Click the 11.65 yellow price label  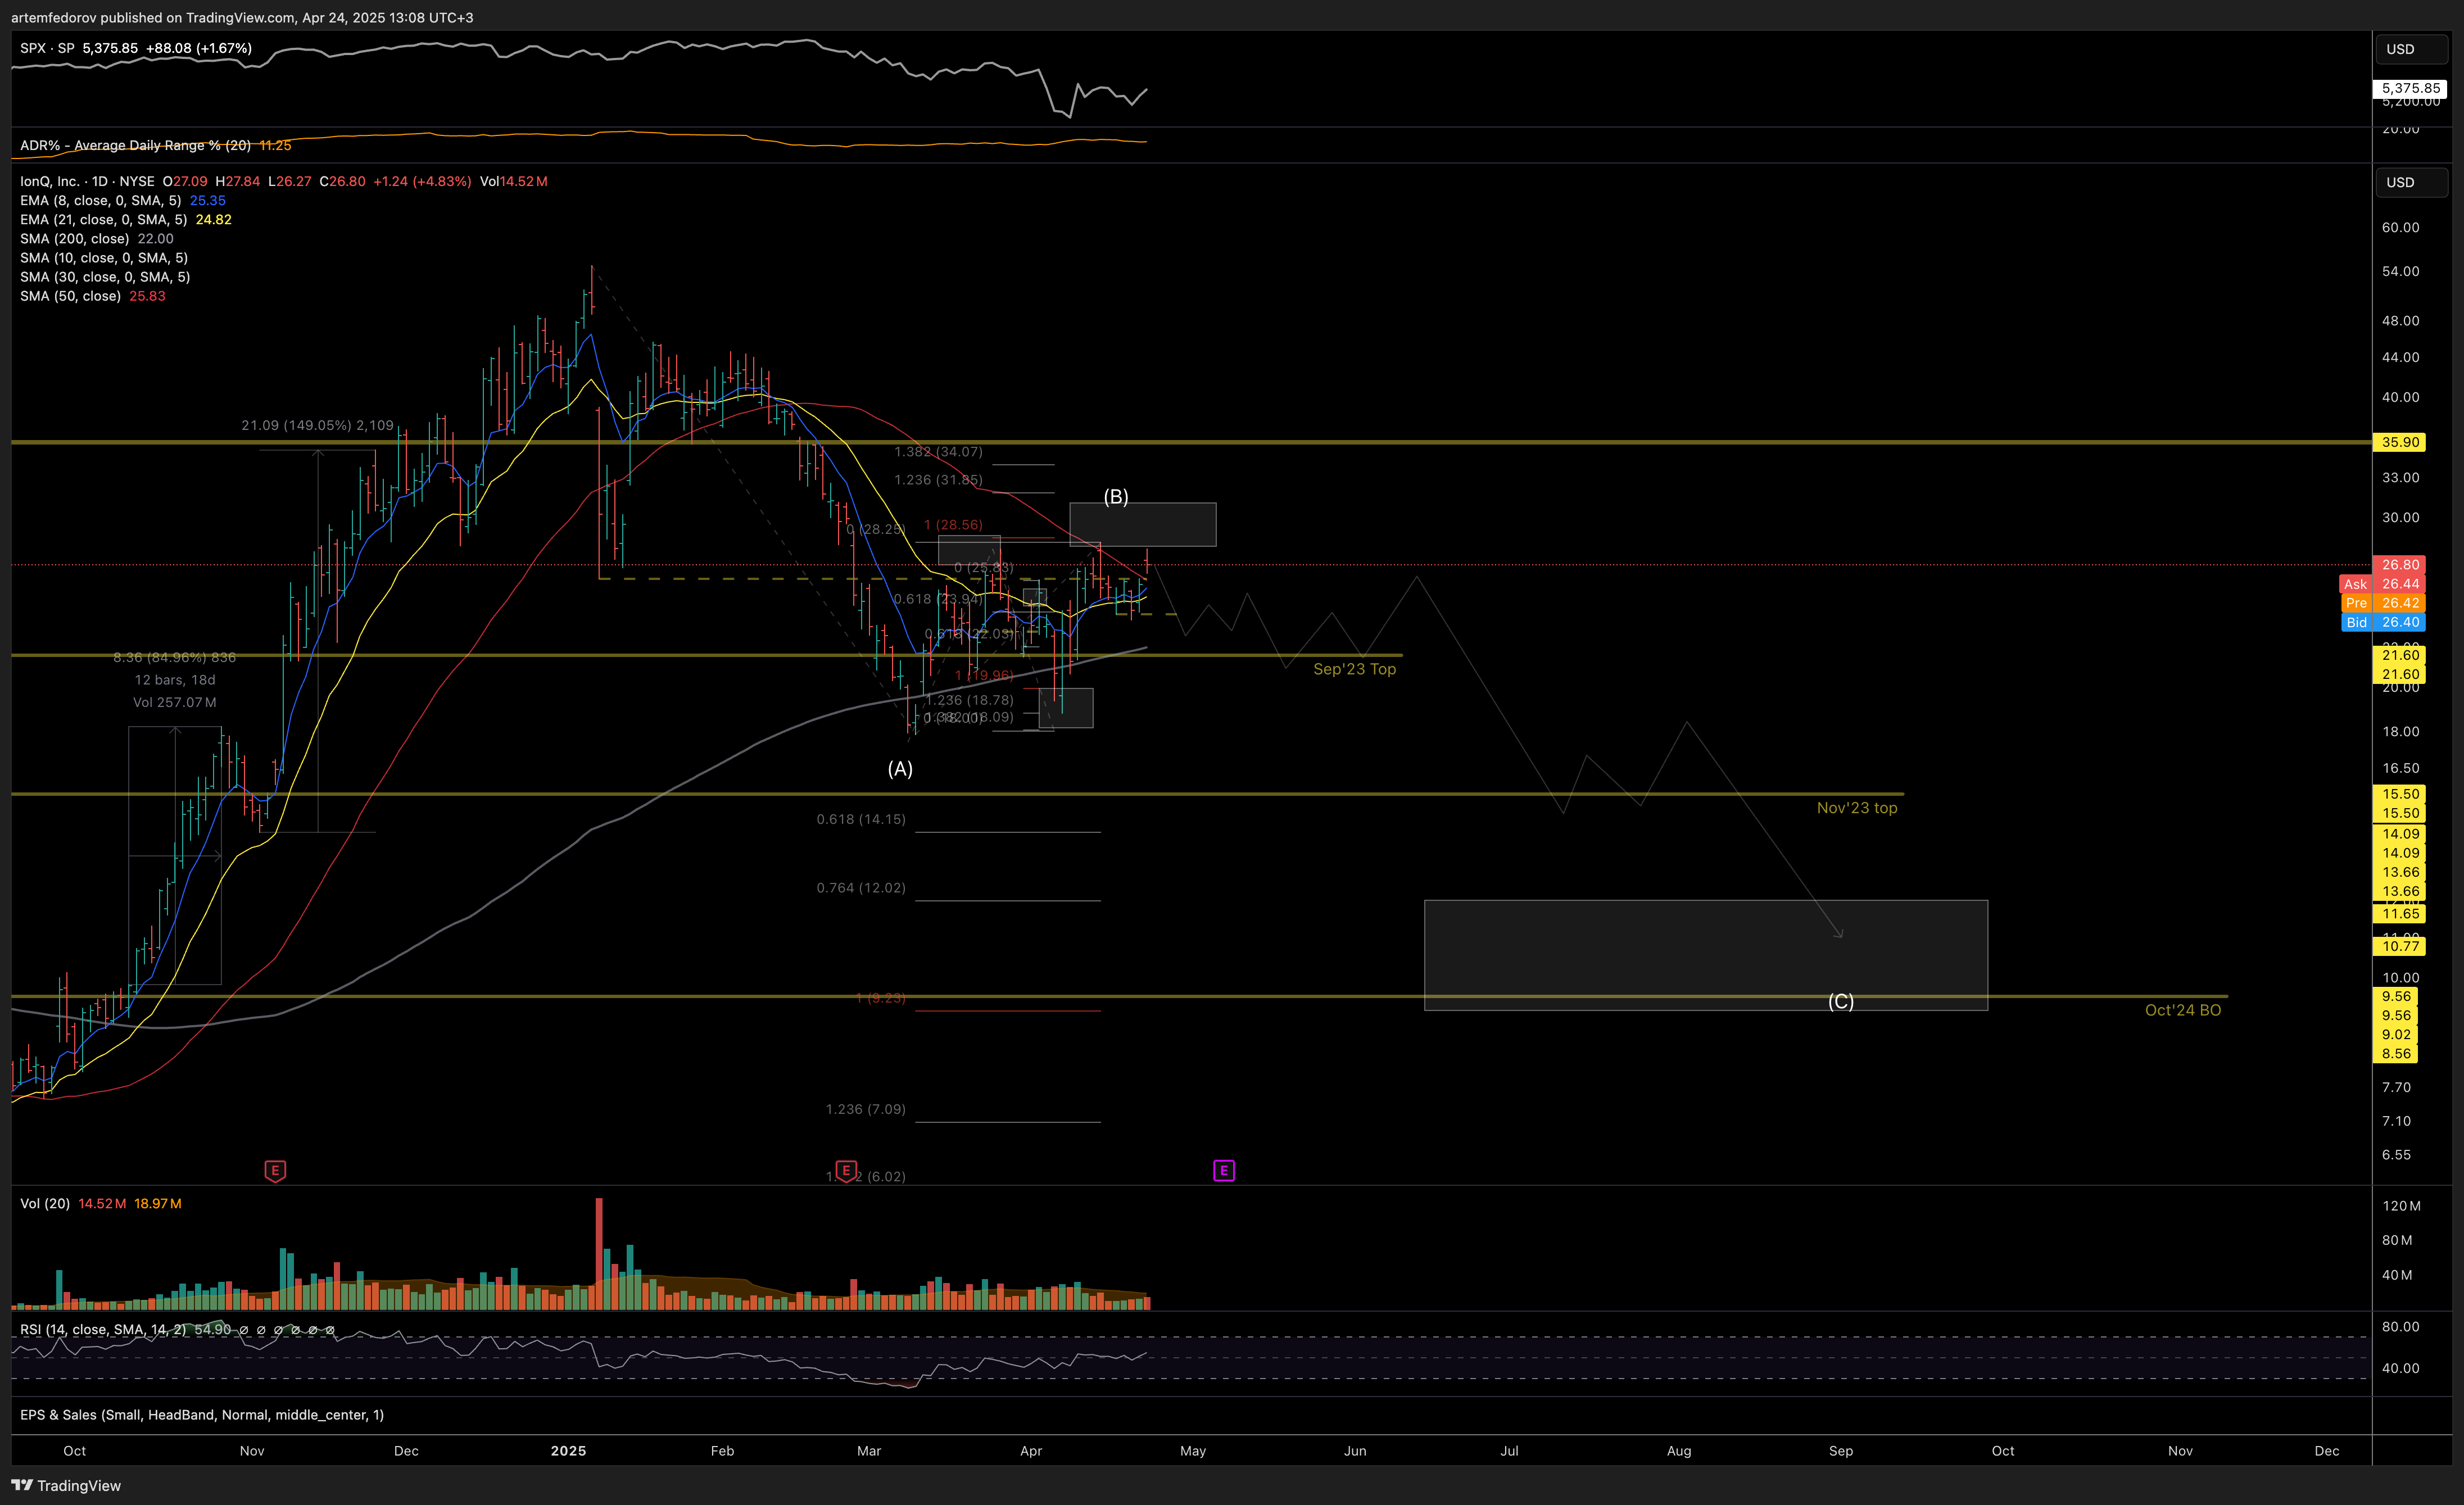[2400, 914]
